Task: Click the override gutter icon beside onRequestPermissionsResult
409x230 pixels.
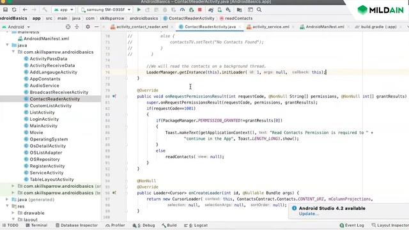Action: (x=114, y=96)
